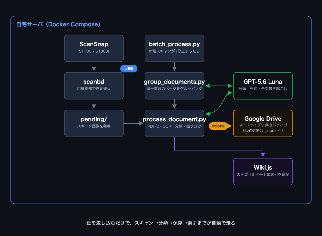Click the group_documents.py node
Image resolution: width=322 pixels, height=236 pixels.
click(174, 86)
